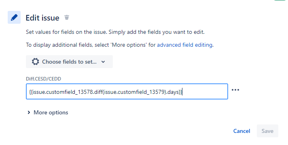Open the Choose fields to set dropdown

[69, 62]
